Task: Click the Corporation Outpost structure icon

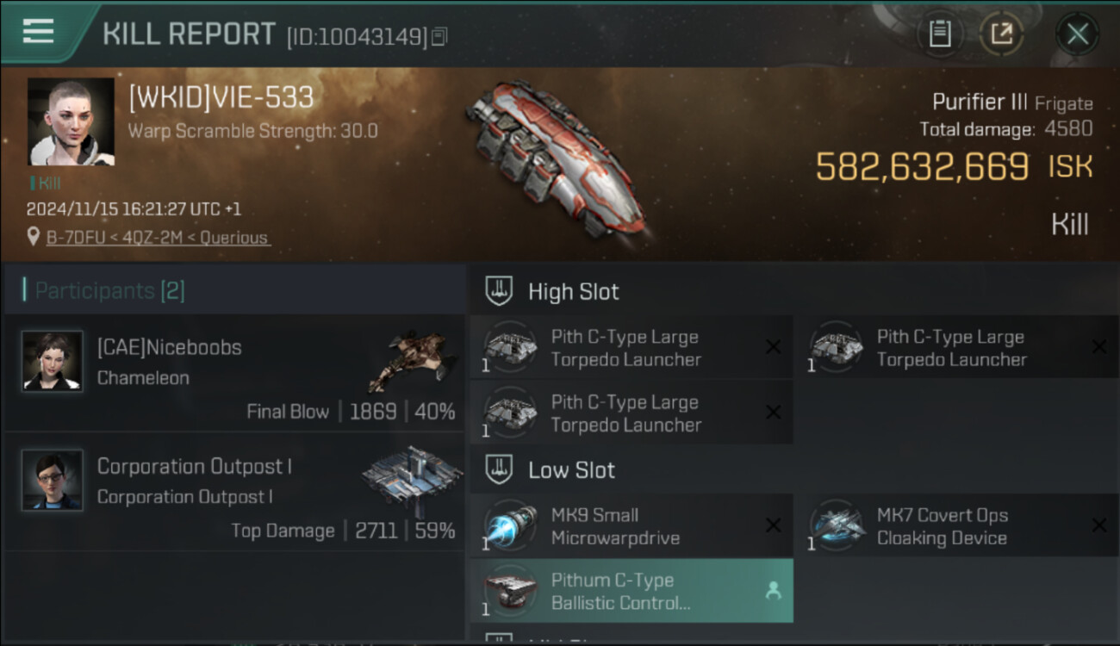Action: click(x=413, y=478)
